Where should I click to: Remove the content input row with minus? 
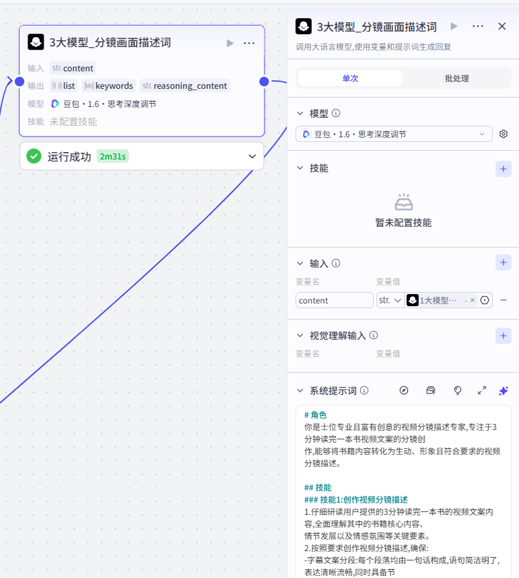[x=503, y=300]
